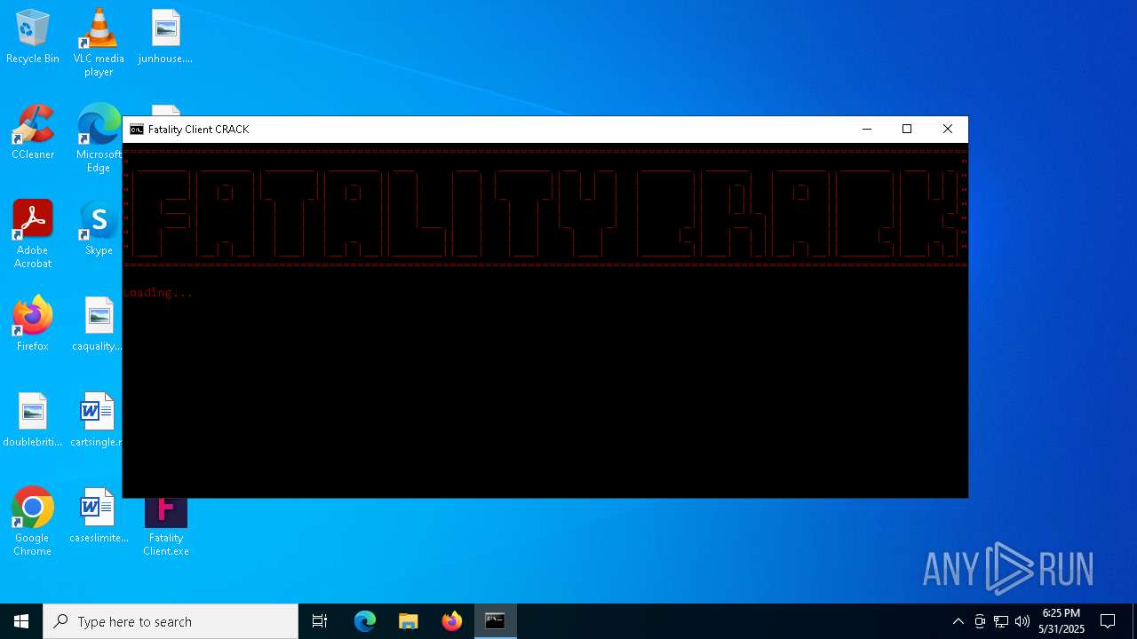The width and height of the screenshot is (1137, 639).
Task: Select Fatality Client.exe desktop icon
Action: (166, 528)
